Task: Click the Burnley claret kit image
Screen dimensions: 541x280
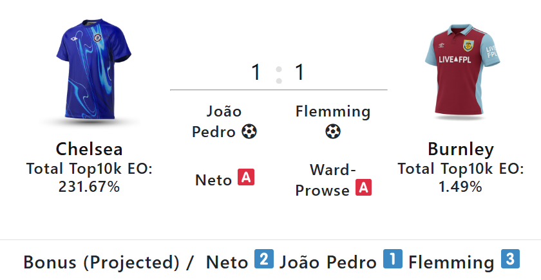Action: coord(460,71)
